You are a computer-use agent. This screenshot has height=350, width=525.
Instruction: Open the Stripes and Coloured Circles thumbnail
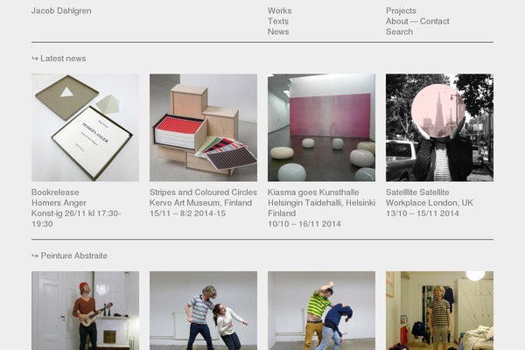tap(203, 128)
